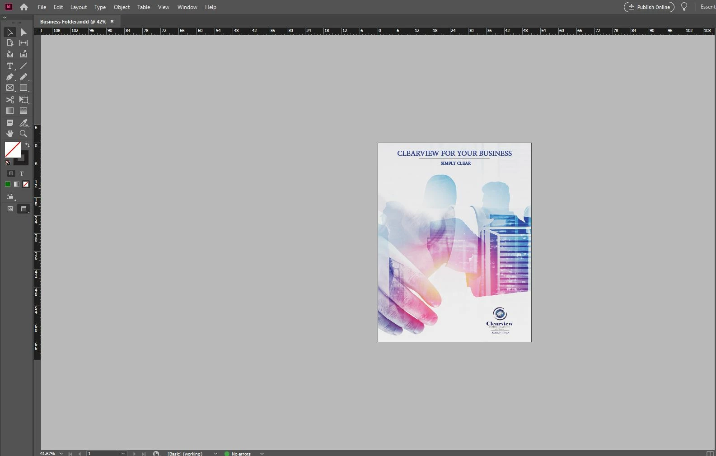Reset to default fill and stroke

tap(7, 163)
